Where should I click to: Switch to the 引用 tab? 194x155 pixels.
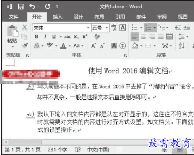click(x=120, y=17)
